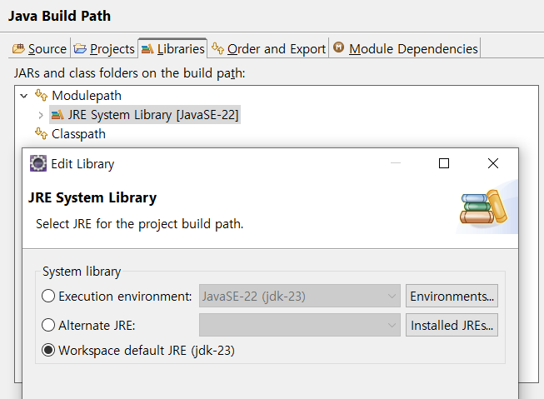Click the Modulepath node icon

pyautogui.click(x=42, y=95)
